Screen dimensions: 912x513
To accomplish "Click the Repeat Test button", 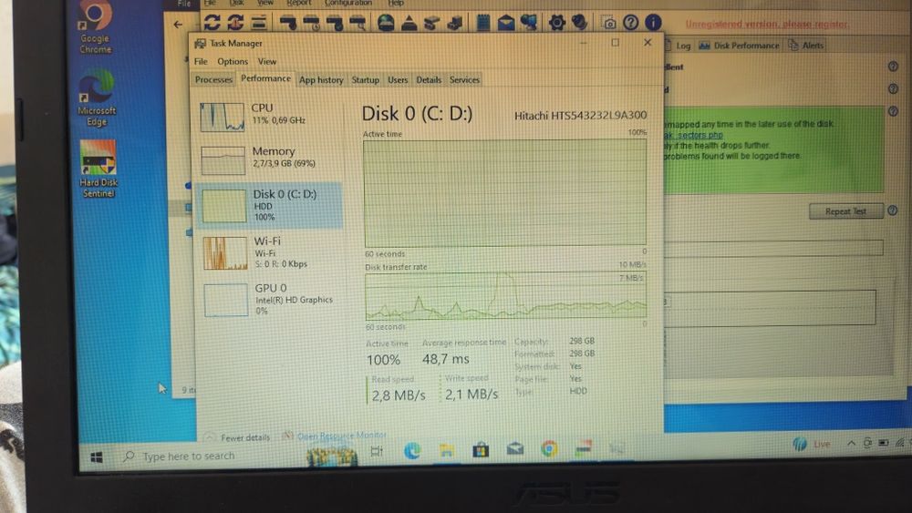I will point(846,211).
